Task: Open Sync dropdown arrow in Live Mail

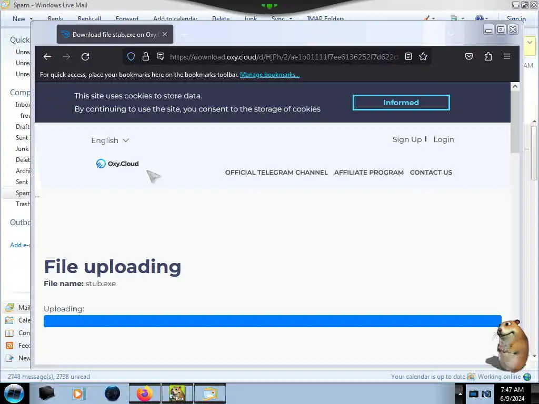Action: [x=291, y=19]
